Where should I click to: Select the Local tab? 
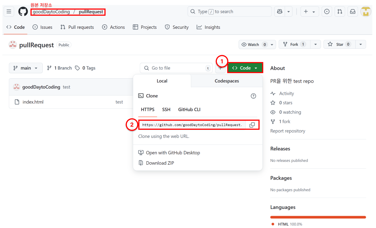(162, 81)
